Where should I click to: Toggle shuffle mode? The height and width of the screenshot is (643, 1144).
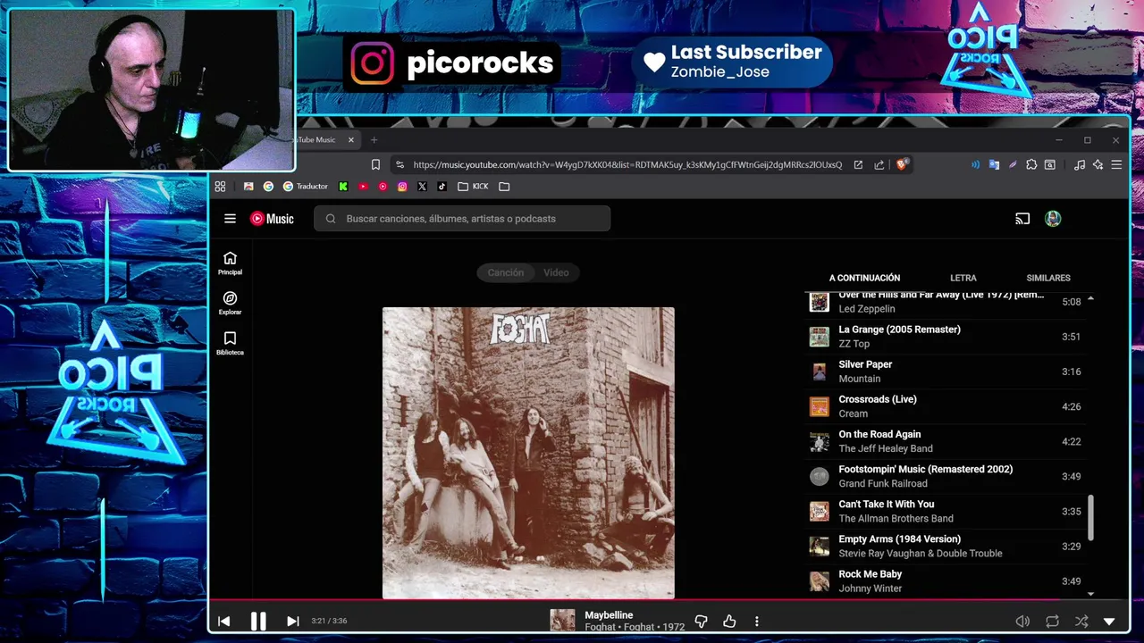click(1081, 622)
